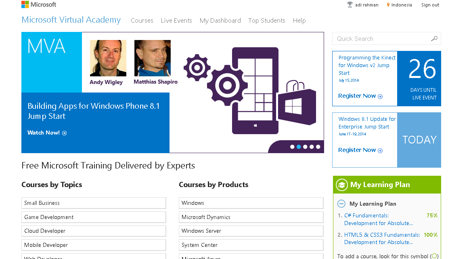The width and height of the screenshot is (471, 259).
Task: Click the June 17-19, 2014 date
Action: (352, 134)
